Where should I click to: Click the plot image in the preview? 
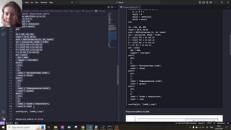[x=174, y=118]
